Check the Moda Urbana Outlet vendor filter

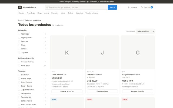pos(19,104)
